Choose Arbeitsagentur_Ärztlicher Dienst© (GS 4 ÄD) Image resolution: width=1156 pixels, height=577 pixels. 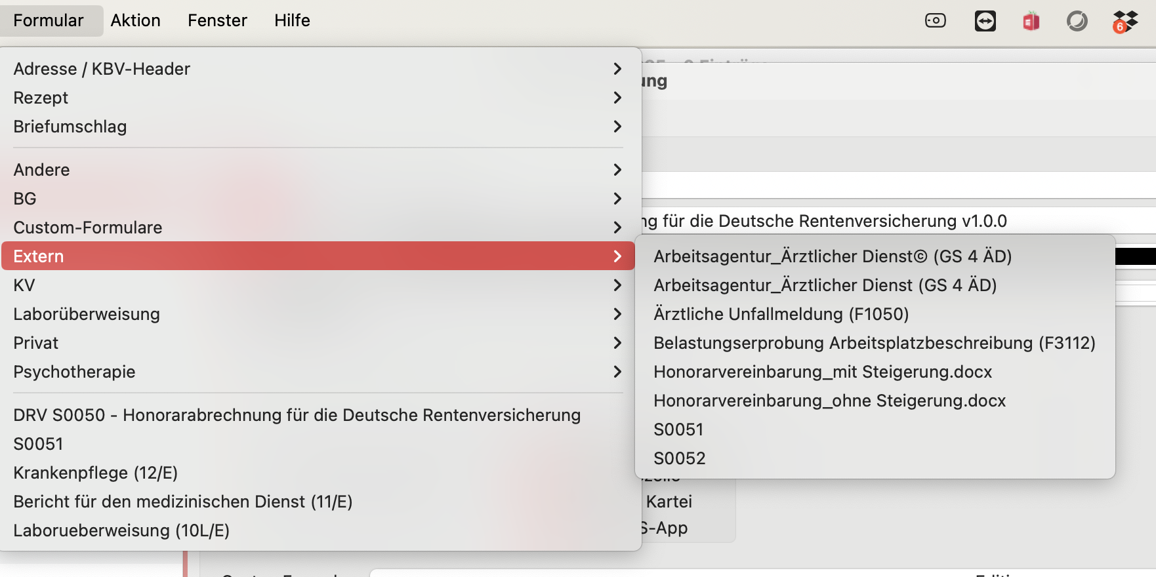[x=875, y=256]
